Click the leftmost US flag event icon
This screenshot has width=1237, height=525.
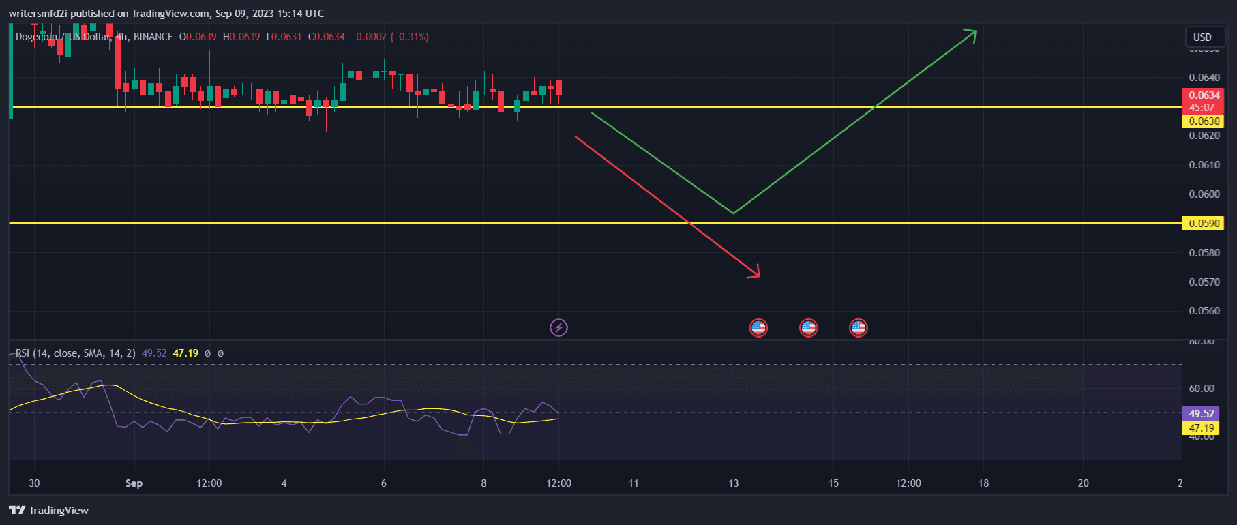758,328
